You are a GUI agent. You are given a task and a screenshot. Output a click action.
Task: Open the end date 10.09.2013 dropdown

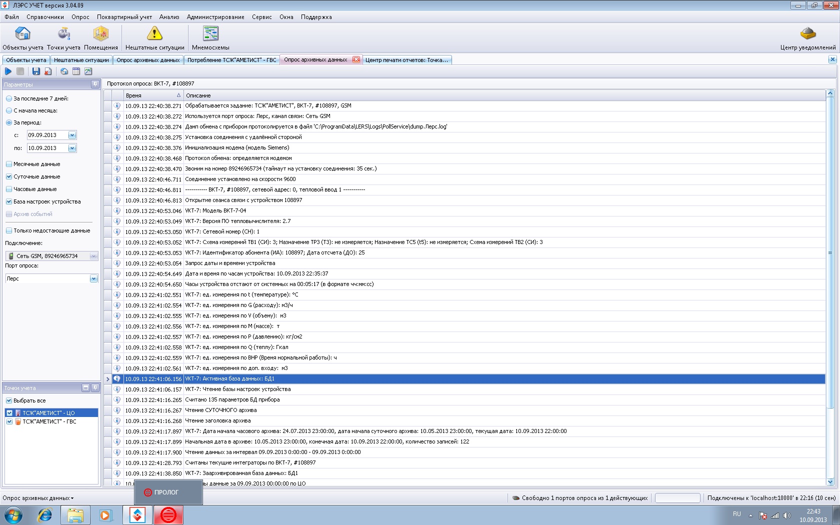click(x=72, y=148)
